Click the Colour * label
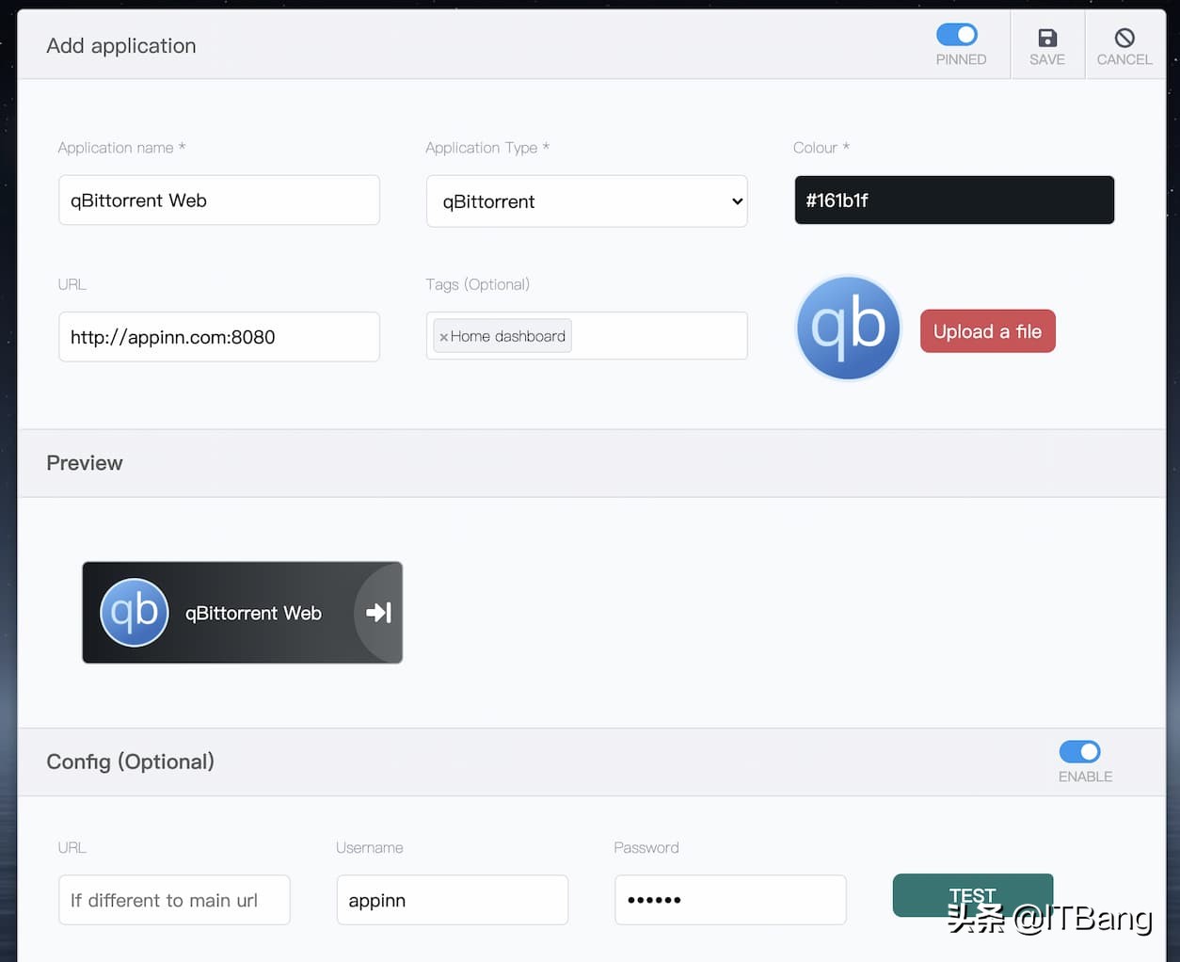 (x=821, y=148)
